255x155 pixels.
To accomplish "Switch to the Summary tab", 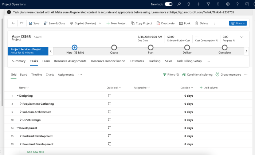I will pyautogui.click(x=19, y=61).
